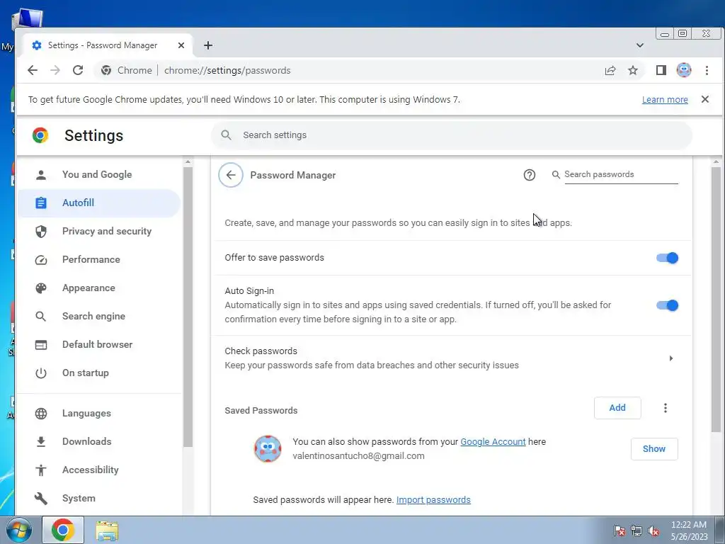
Task: Click Learn more about Chrome updates
Action: (x=665, y=99)
